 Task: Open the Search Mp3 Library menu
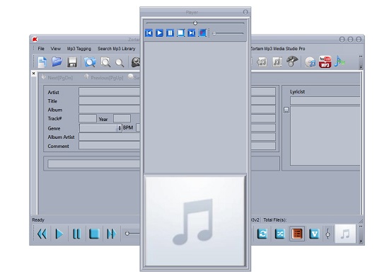tap(117, 49)
